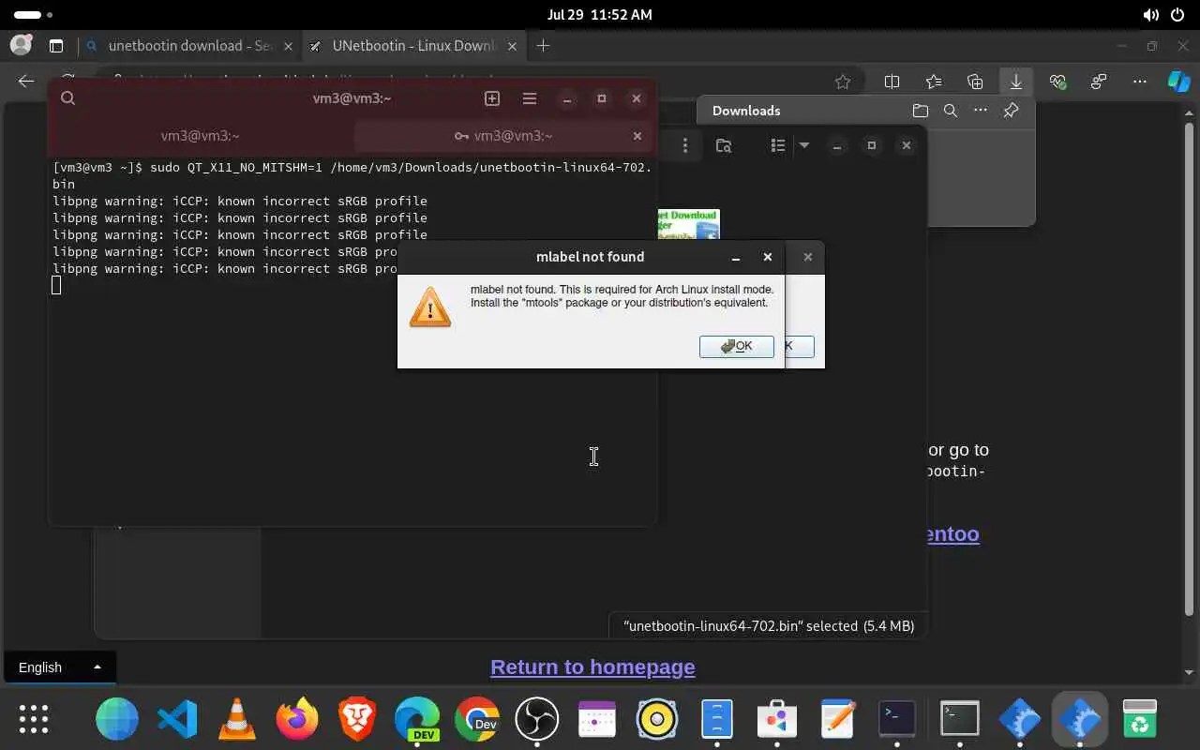Switch to the first vm3@vm3:~ terminal tab
Screen dimensions: 1200x750
[x=201, y=136]
